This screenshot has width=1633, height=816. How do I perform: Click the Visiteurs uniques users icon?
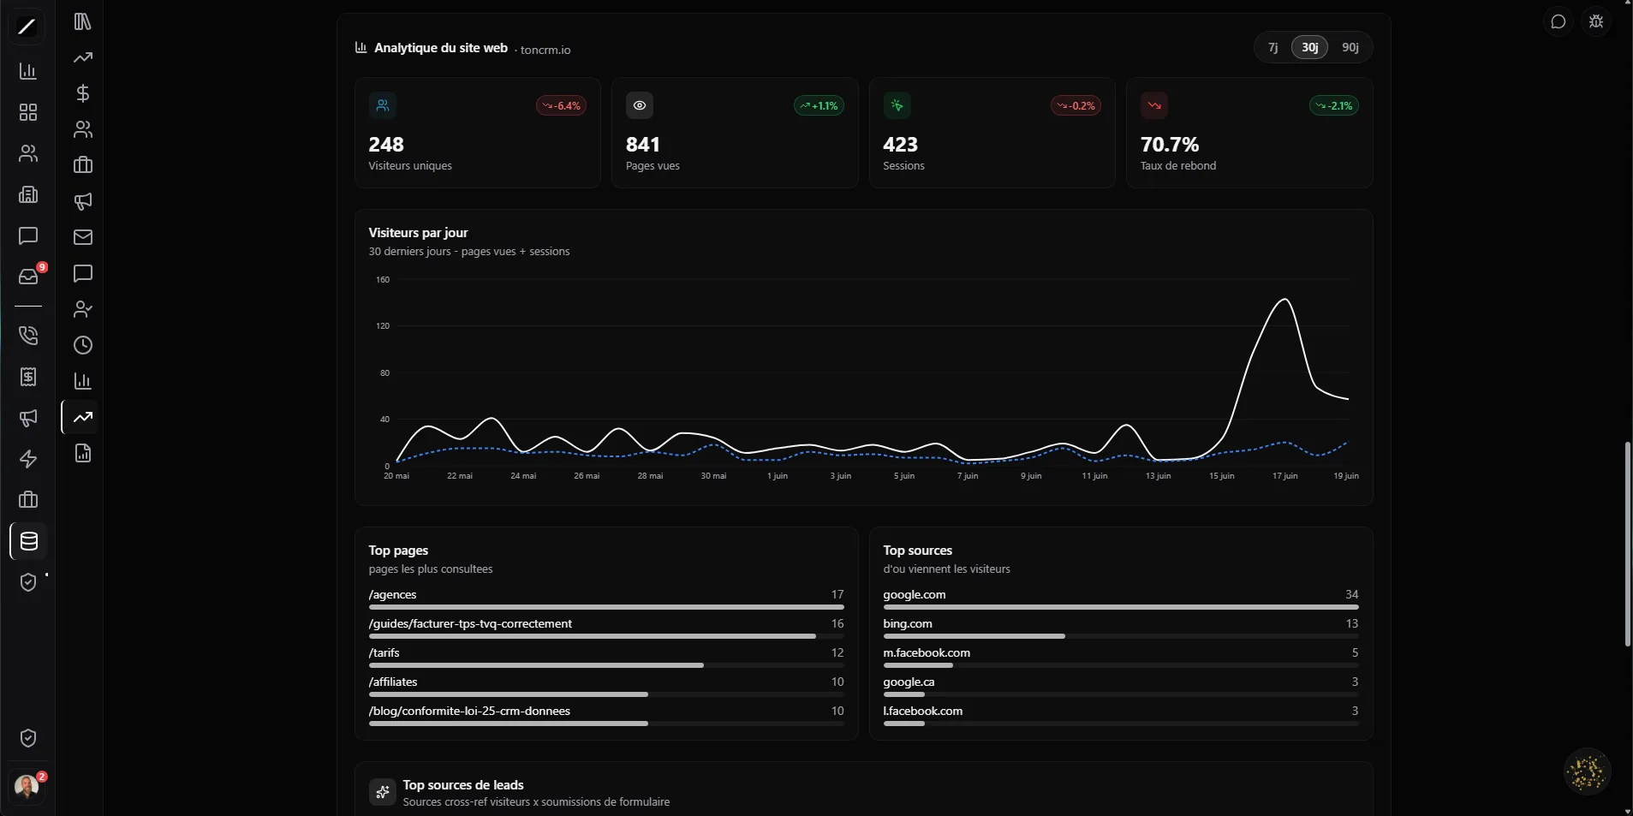383,105
